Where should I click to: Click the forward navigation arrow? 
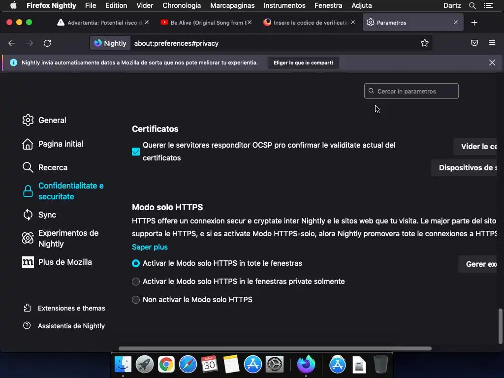pyautogui.click(x=29, y=43)
